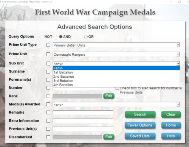Open the Prime Unit Type dropdown arrow
Image resolution: width=189 pixels, height=147 pixels.
point(178,45)
